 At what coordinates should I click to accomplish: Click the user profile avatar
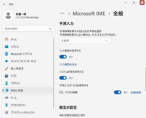(8, 16)
